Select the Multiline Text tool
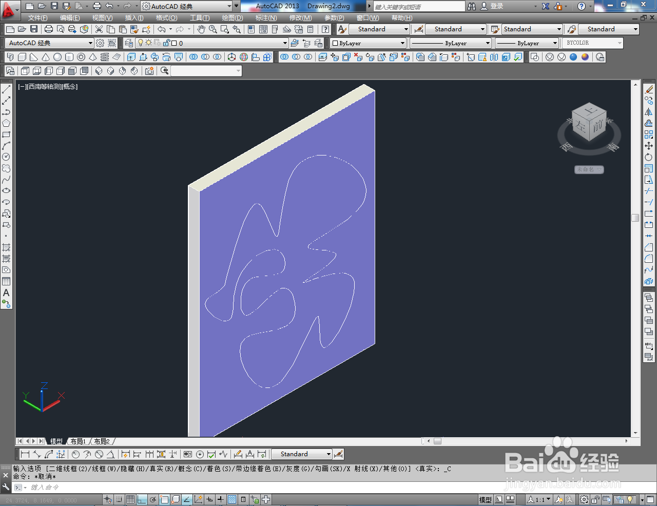Screen dimensions: 657x506 click(6, 293)
